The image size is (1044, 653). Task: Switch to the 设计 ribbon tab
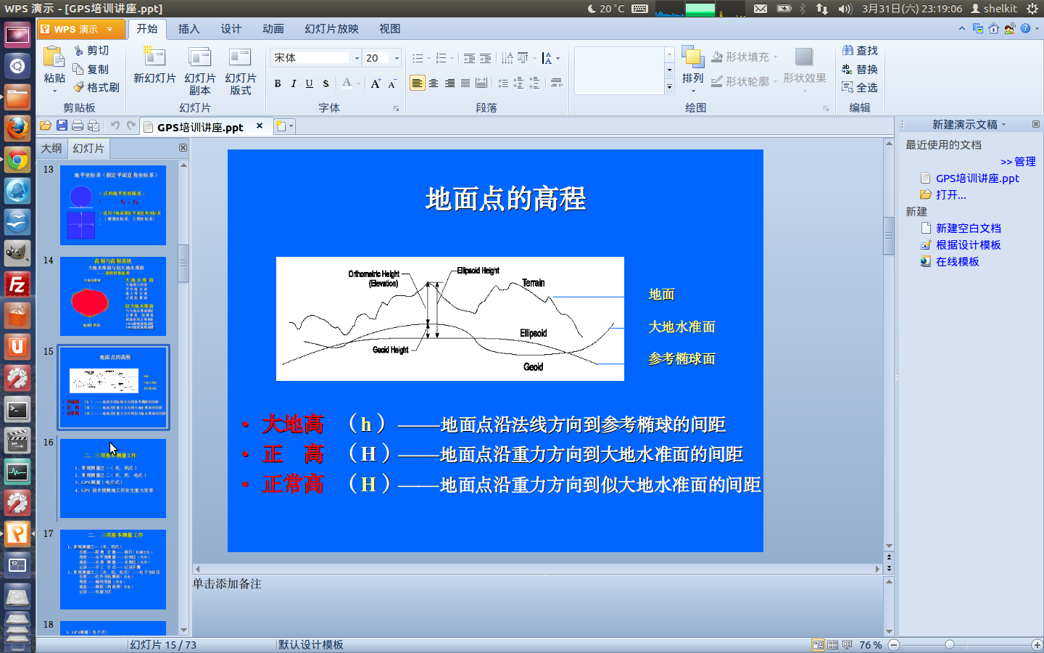coord(231,29)
